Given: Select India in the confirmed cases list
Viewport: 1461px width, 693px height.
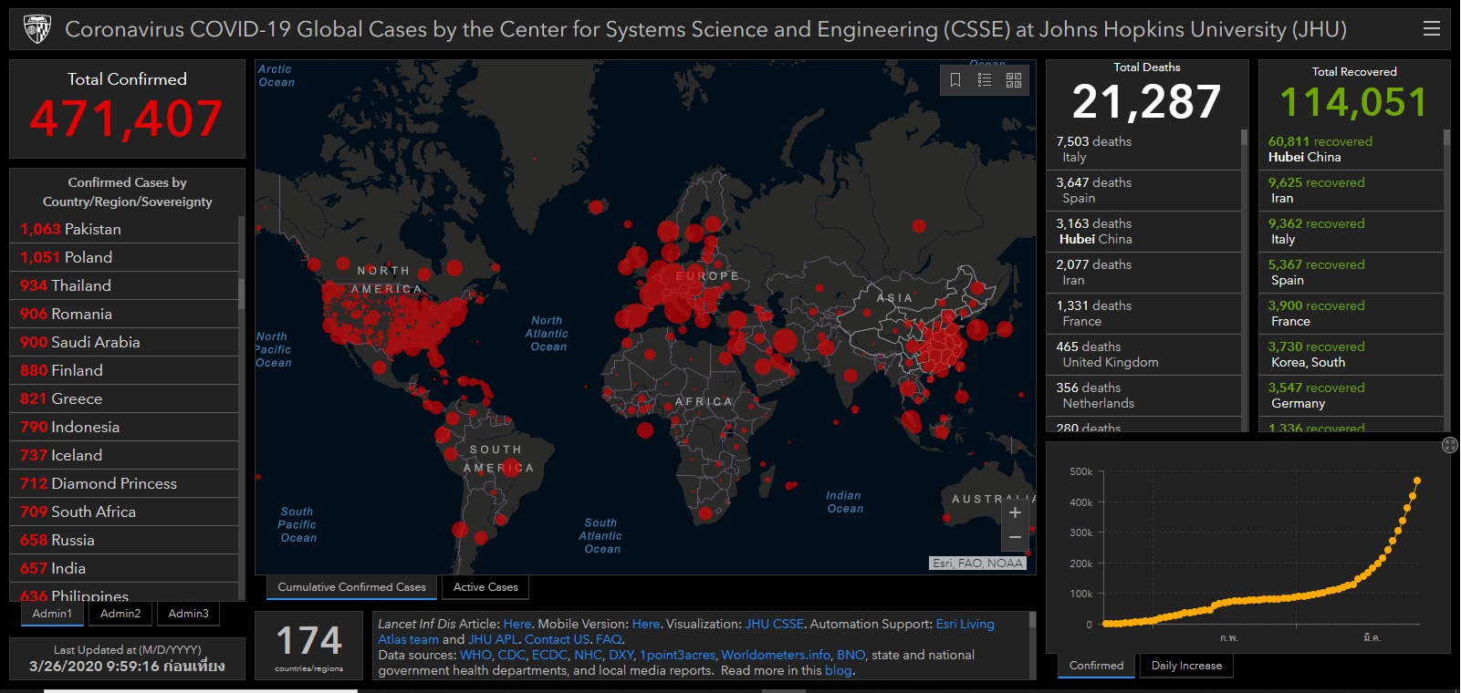Looking at the screenshot, I should coord(124,568).
